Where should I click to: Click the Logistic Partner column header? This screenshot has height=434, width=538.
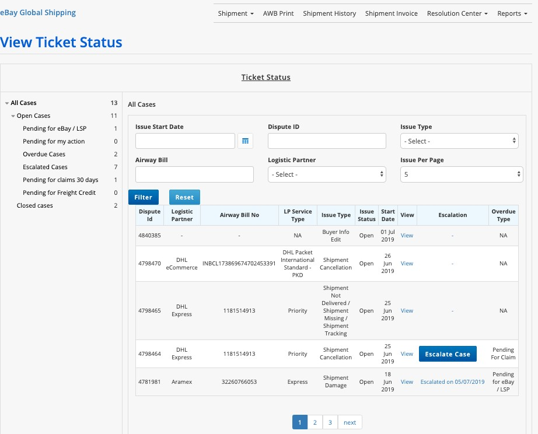tap(182, 215)
